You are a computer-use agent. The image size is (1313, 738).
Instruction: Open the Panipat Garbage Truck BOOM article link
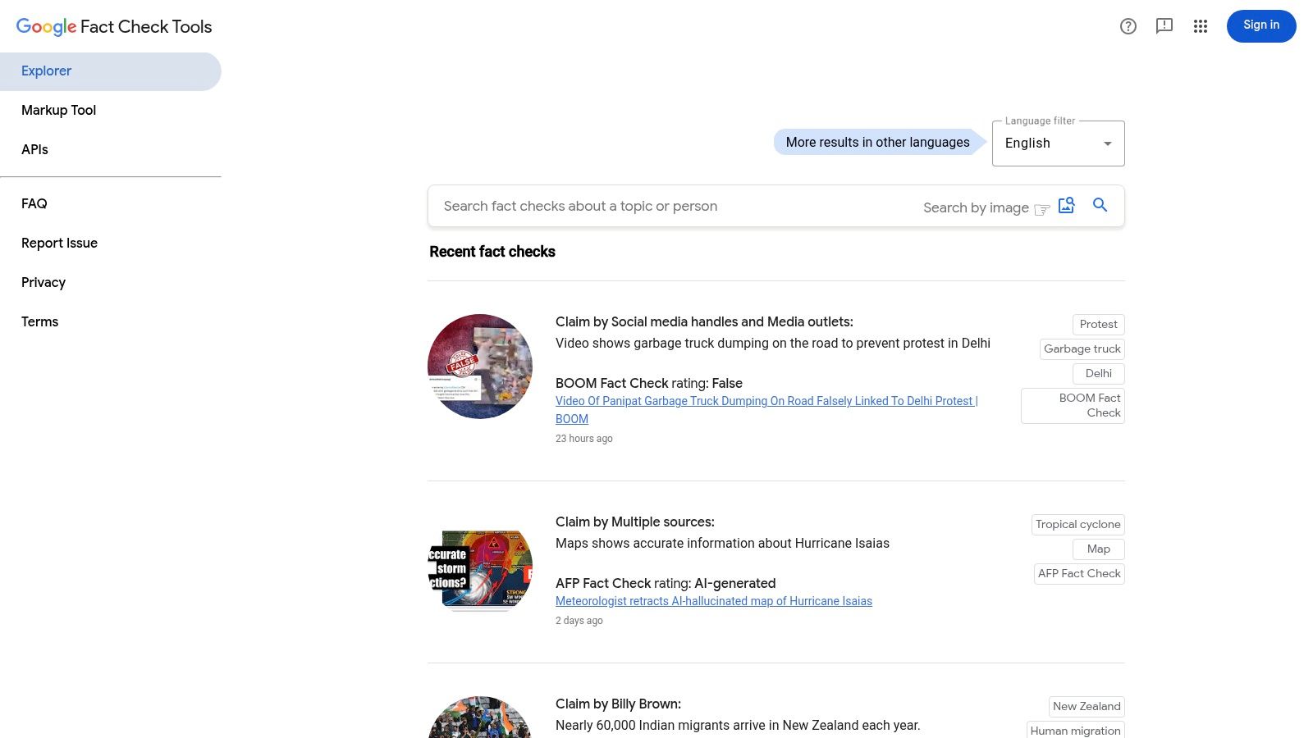766,409
